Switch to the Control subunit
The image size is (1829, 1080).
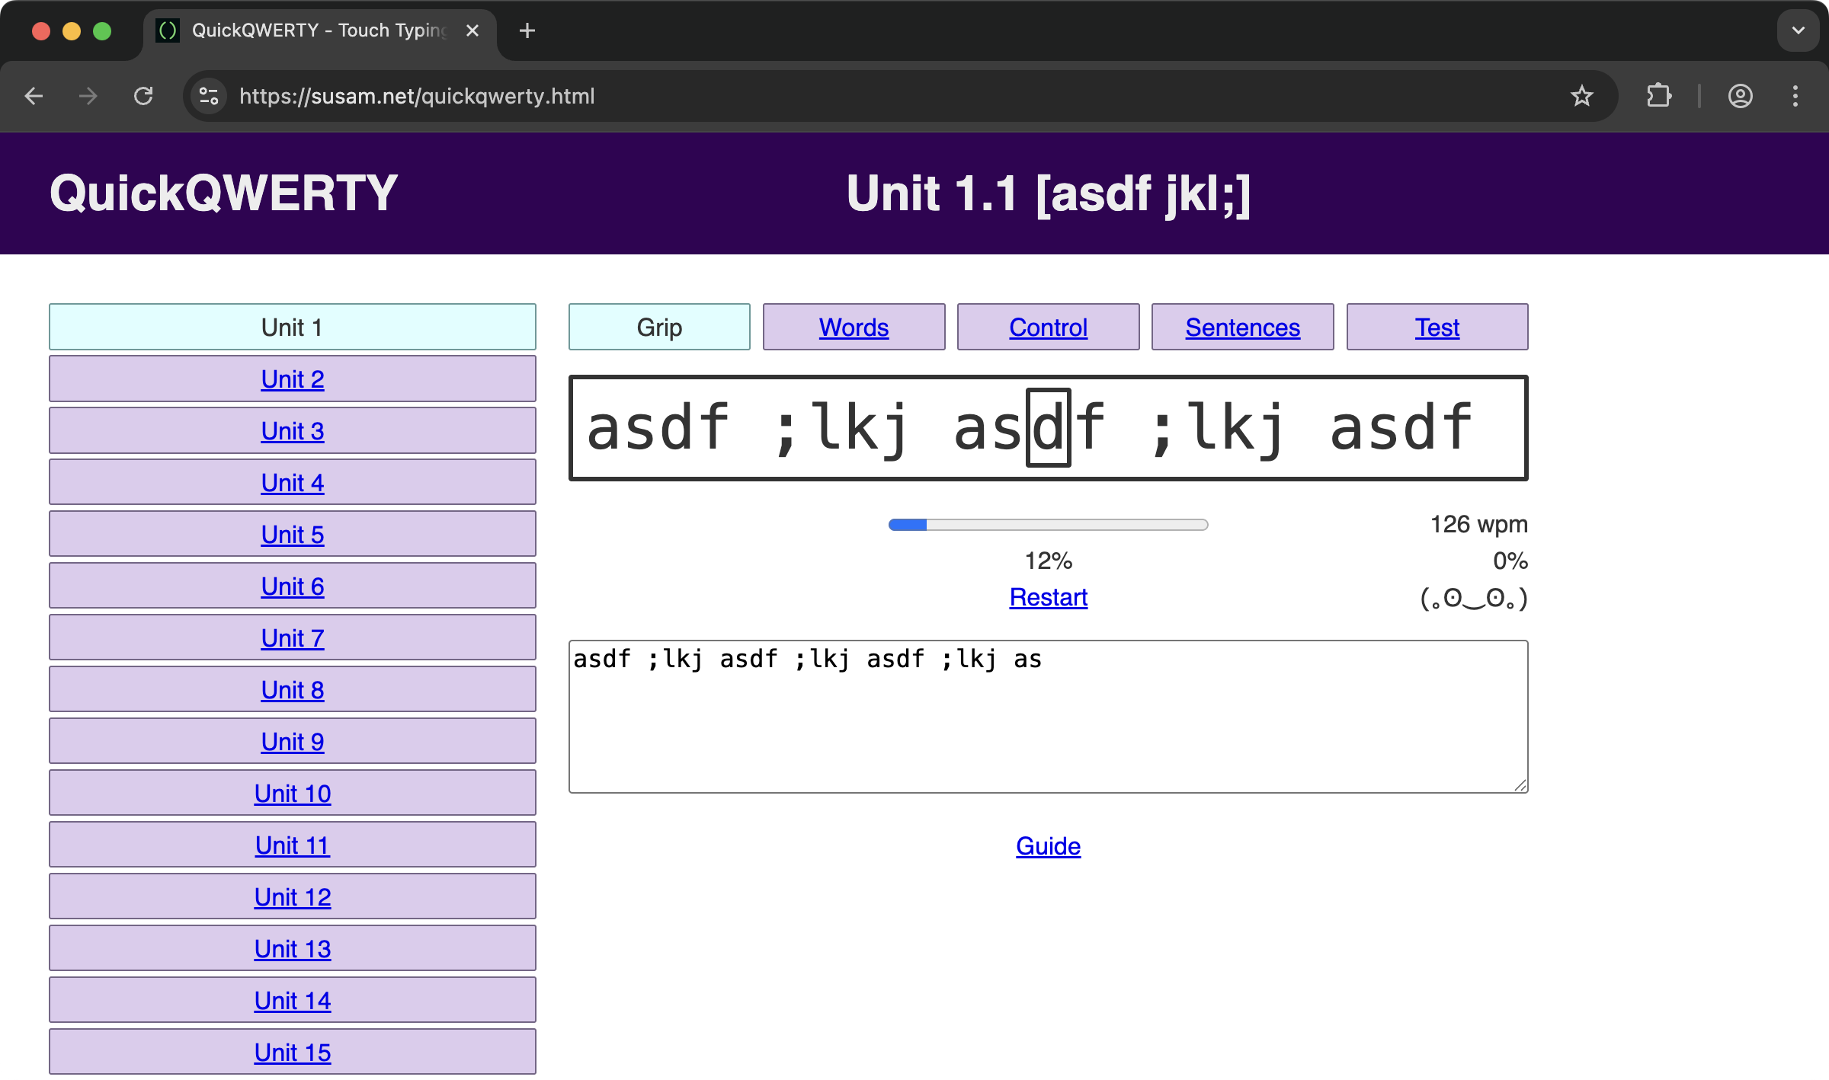1048,328
